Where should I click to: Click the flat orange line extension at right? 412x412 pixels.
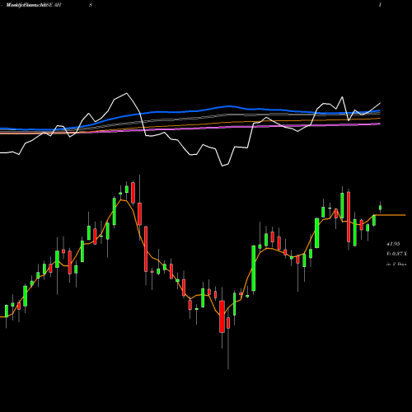[x=391, y=215]
